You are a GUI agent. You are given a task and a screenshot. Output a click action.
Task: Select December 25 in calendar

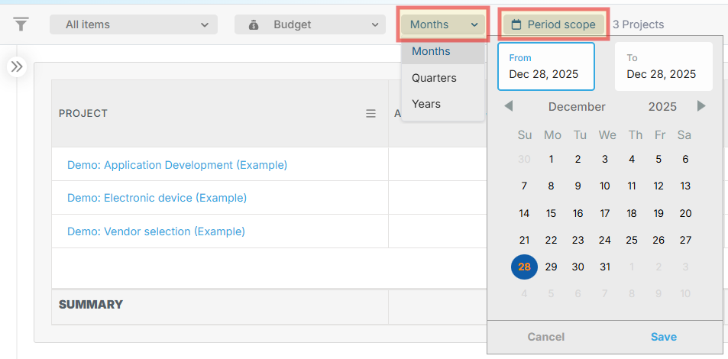(632, 240)
